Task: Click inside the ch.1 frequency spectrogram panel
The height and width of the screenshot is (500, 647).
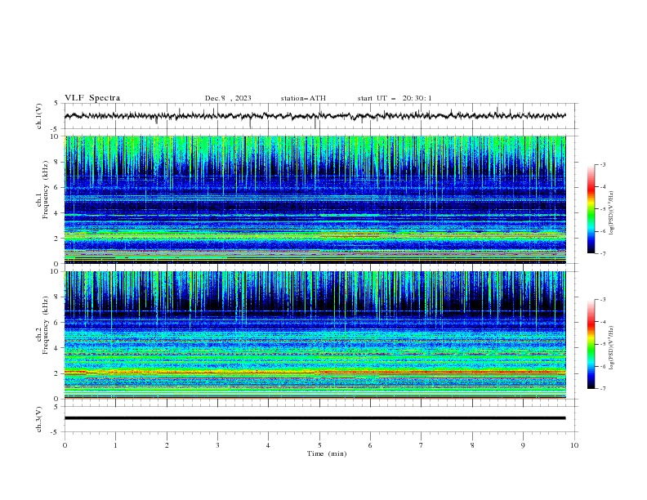Action: click(x=315, y=199)
